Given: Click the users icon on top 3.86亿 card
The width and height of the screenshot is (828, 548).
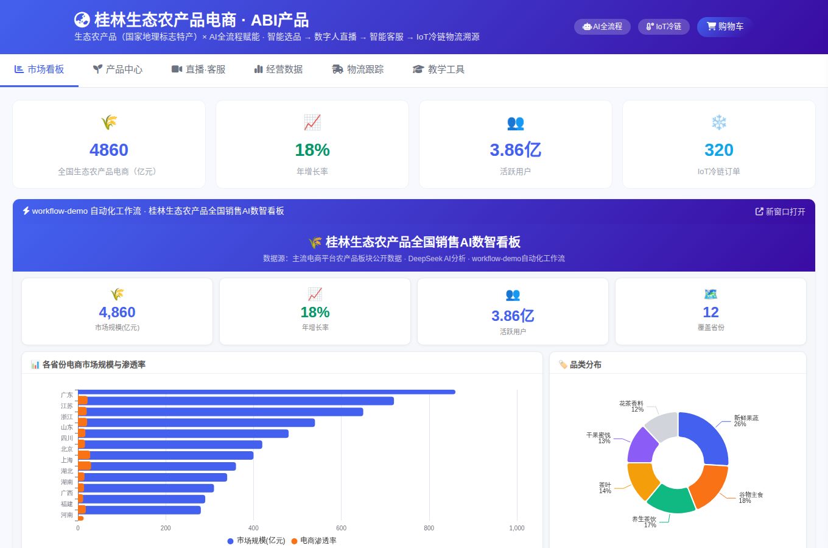Looking at the screenshot, I should point(516,122).
